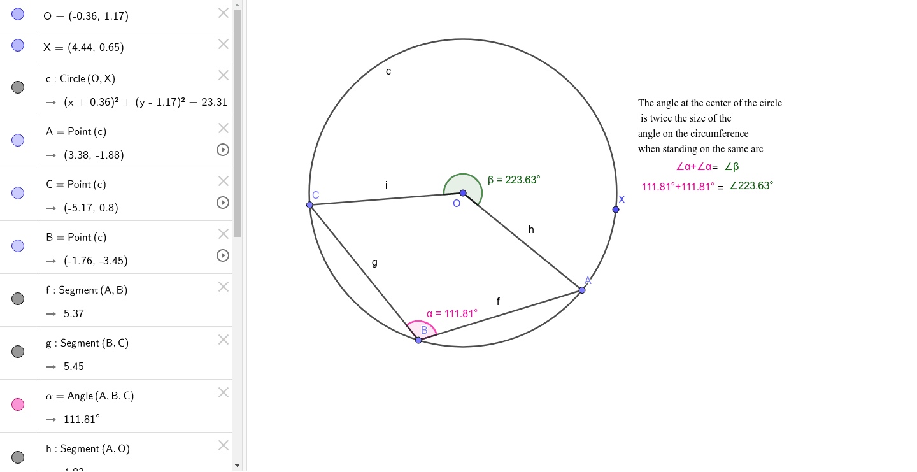Screen dimensions: 917x472
Task: Toggle visibility of point C
Action: pos(18,193)
